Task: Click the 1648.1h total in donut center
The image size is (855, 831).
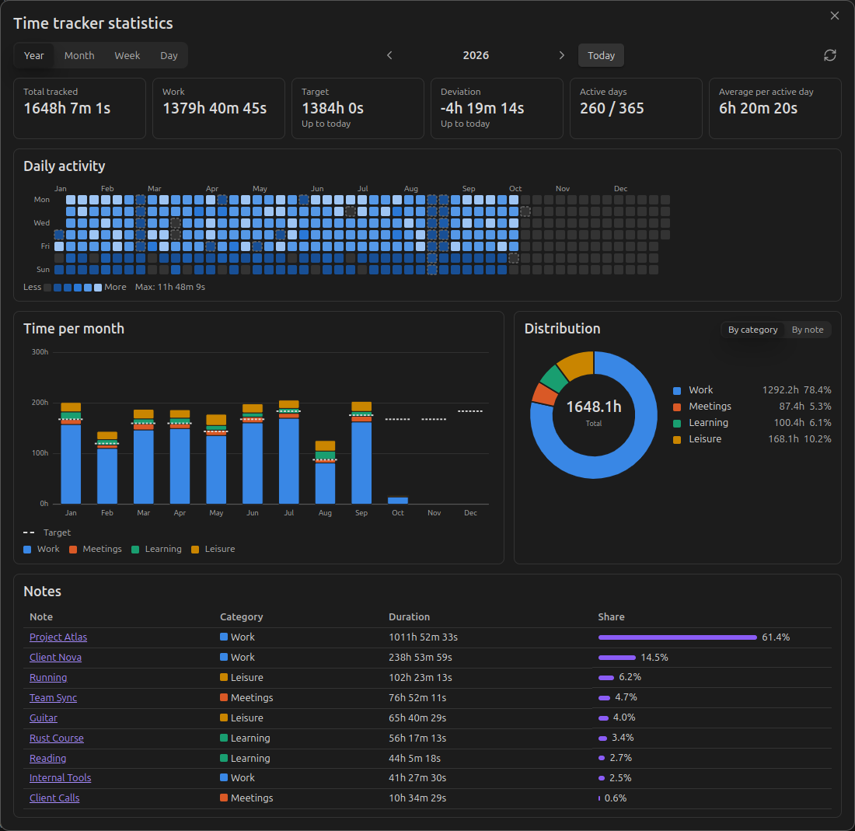Action: pyautogui.click(x=594, y=407)
